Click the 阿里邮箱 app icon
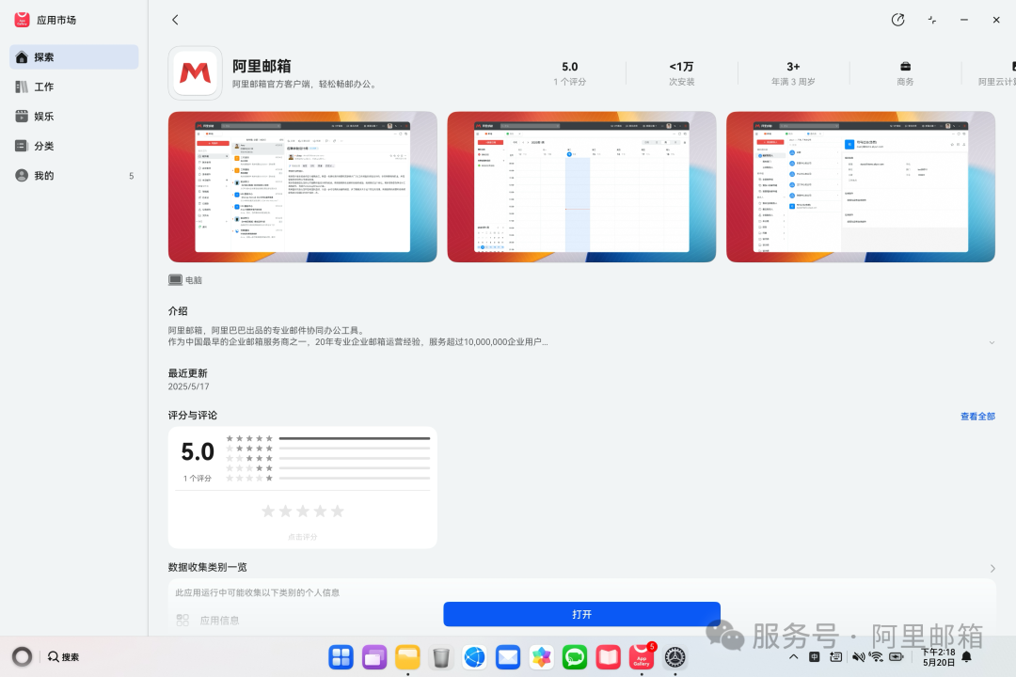Image resolution: width=1016 pixels, height=677 pixels. coord(195,72)
